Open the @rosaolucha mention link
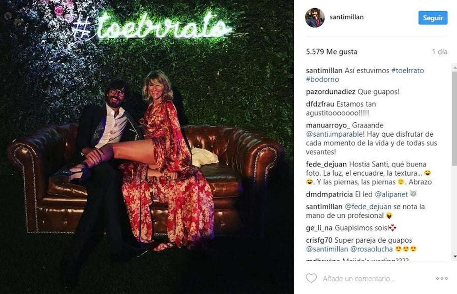Image resolution: width=457 pixels, height=294 pixels. (x=371, y=249)
